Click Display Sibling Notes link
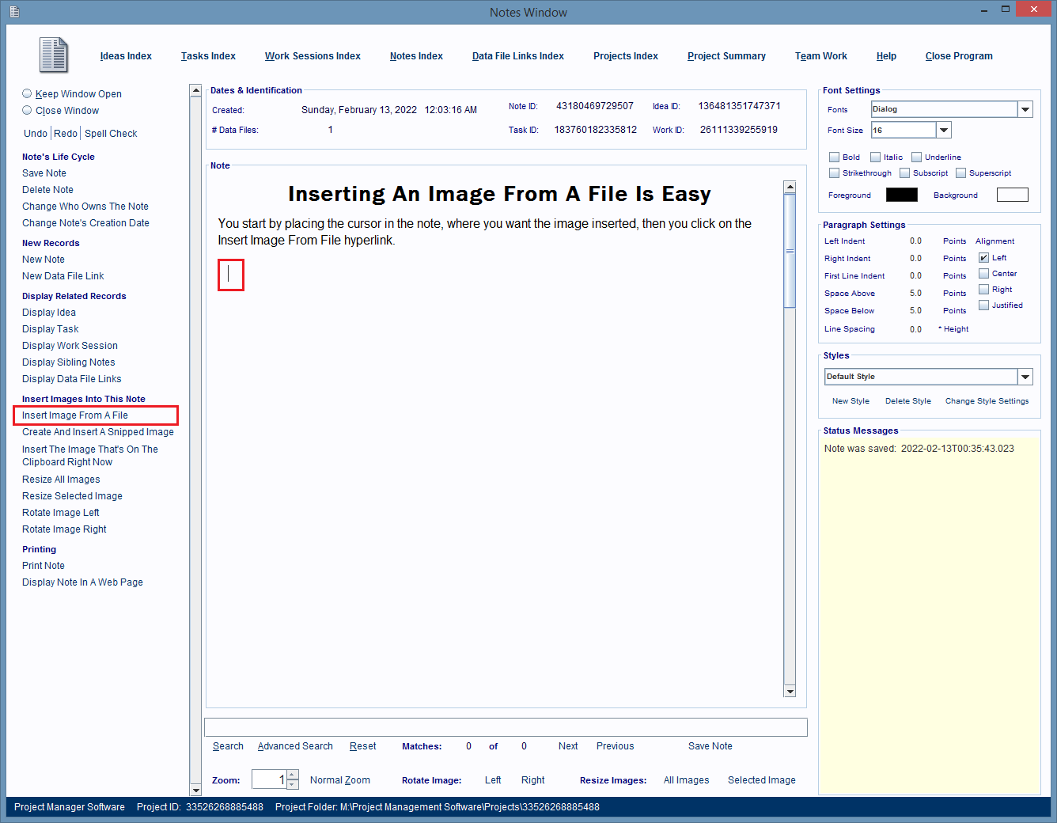The height and width of the screenshot is (823, 1057). pos(69,362)
